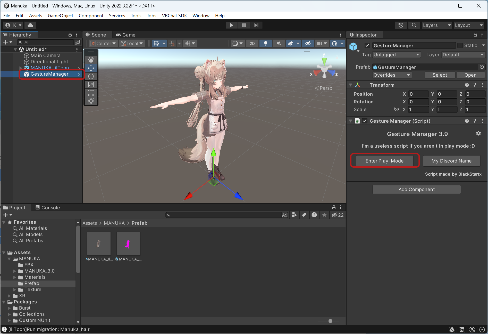
Task: Enable the Static checkbox
Action: tap(460, 46)
